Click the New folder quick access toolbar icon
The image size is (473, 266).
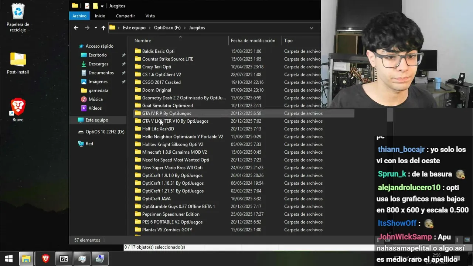(x=95, y=6)
